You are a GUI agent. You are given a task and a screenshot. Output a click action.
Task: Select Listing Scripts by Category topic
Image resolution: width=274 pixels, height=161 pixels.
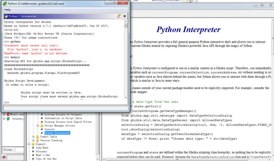(63, 114)
